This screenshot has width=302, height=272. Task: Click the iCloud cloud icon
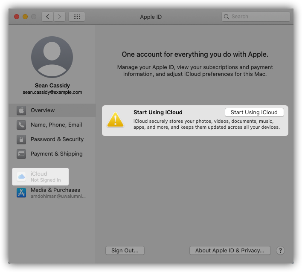point(21,177)
